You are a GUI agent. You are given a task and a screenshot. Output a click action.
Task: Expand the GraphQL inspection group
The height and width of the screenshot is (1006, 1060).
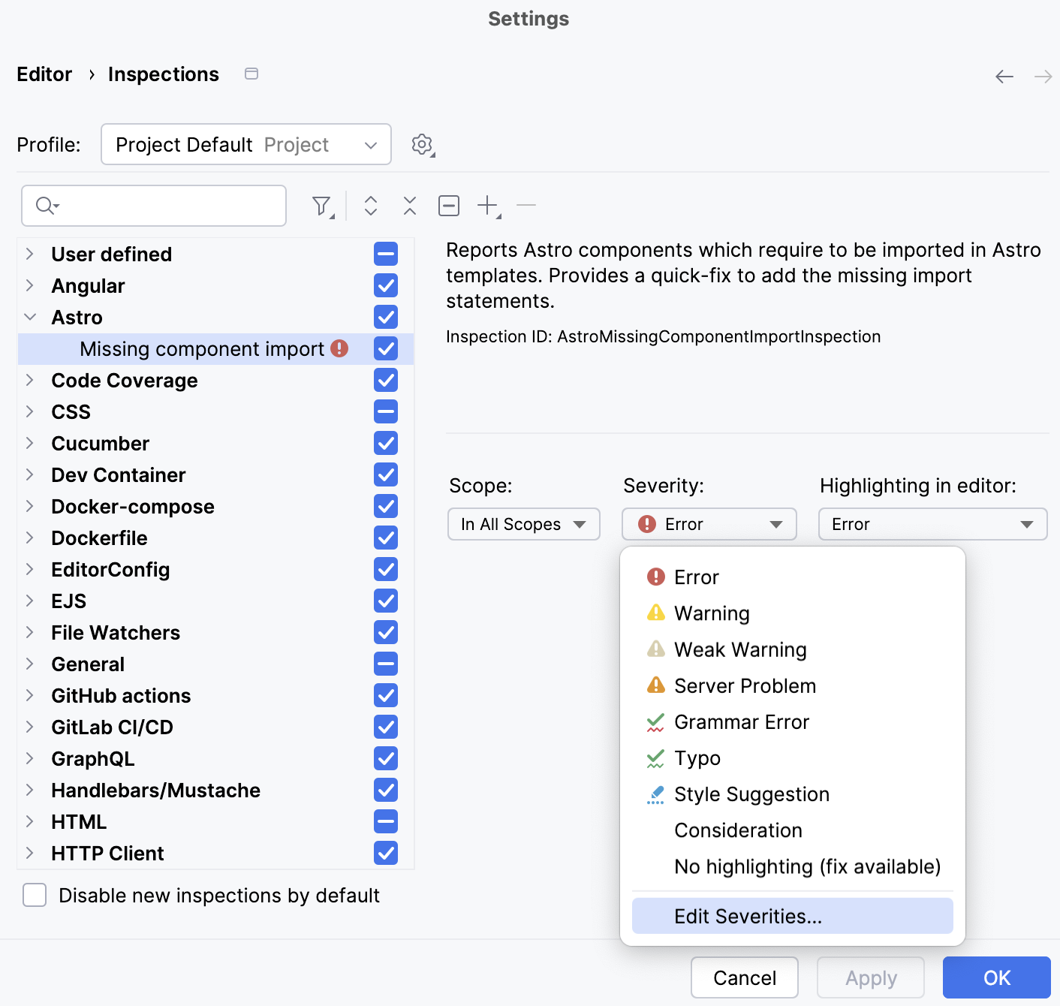30,759
